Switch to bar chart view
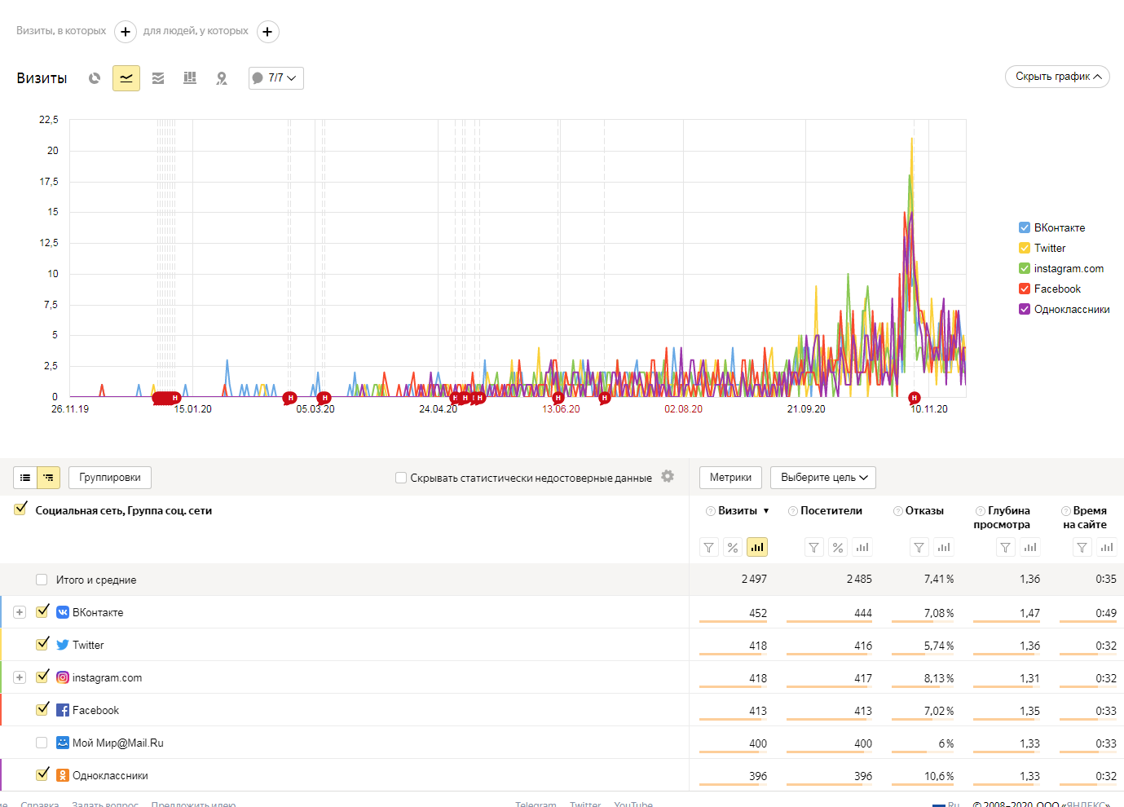Image resolution: width=1124 pixels, height=807 pixels. (x=190, y=78)
